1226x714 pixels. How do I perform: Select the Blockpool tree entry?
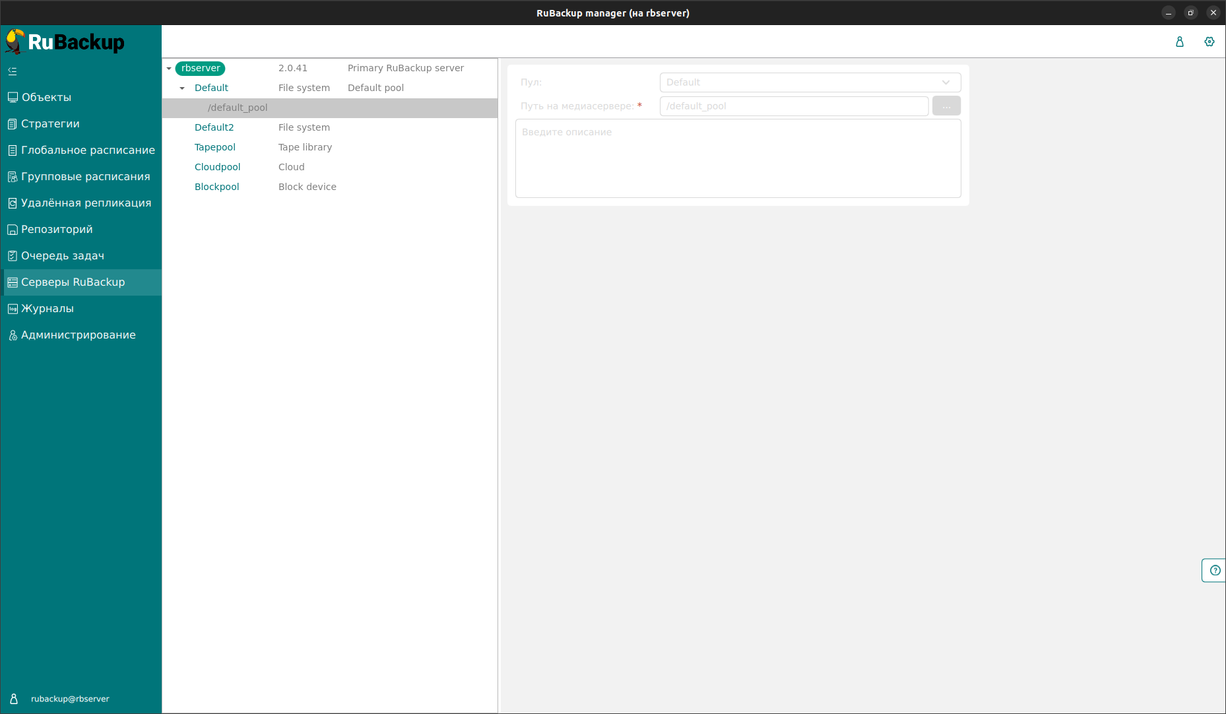coord(216,187)
